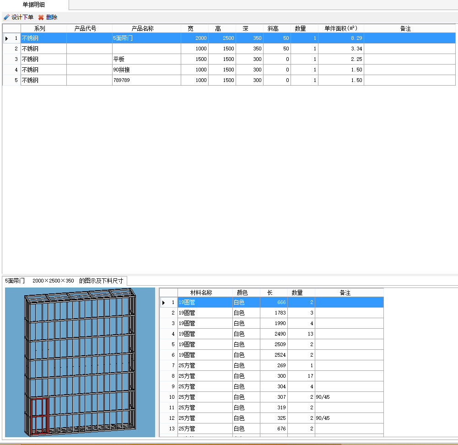The image size is (458, 445).
Task: Click the red 删除 cross icon
Action: point(41,17)
